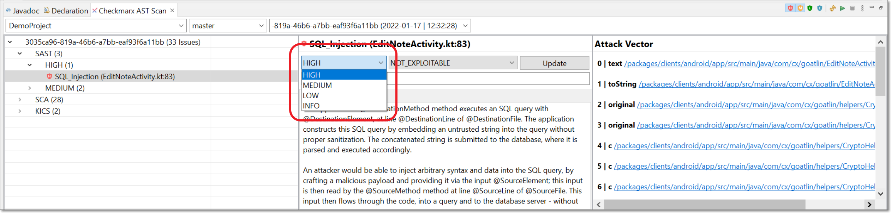The width and height of the screenshot is (891, 213).
Task: Switch to the Declaration tab
Action: (x=66, y=11)
